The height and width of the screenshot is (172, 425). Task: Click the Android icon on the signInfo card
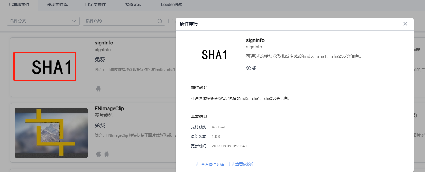(x=98, y=88)
